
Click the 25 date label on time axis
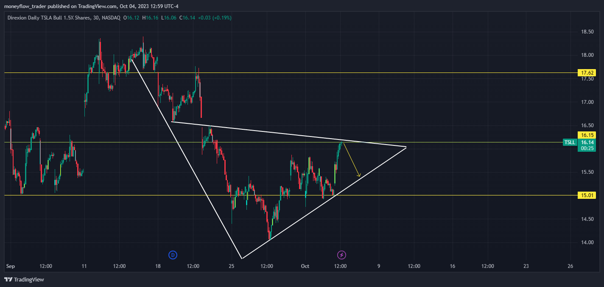point(231,266)
